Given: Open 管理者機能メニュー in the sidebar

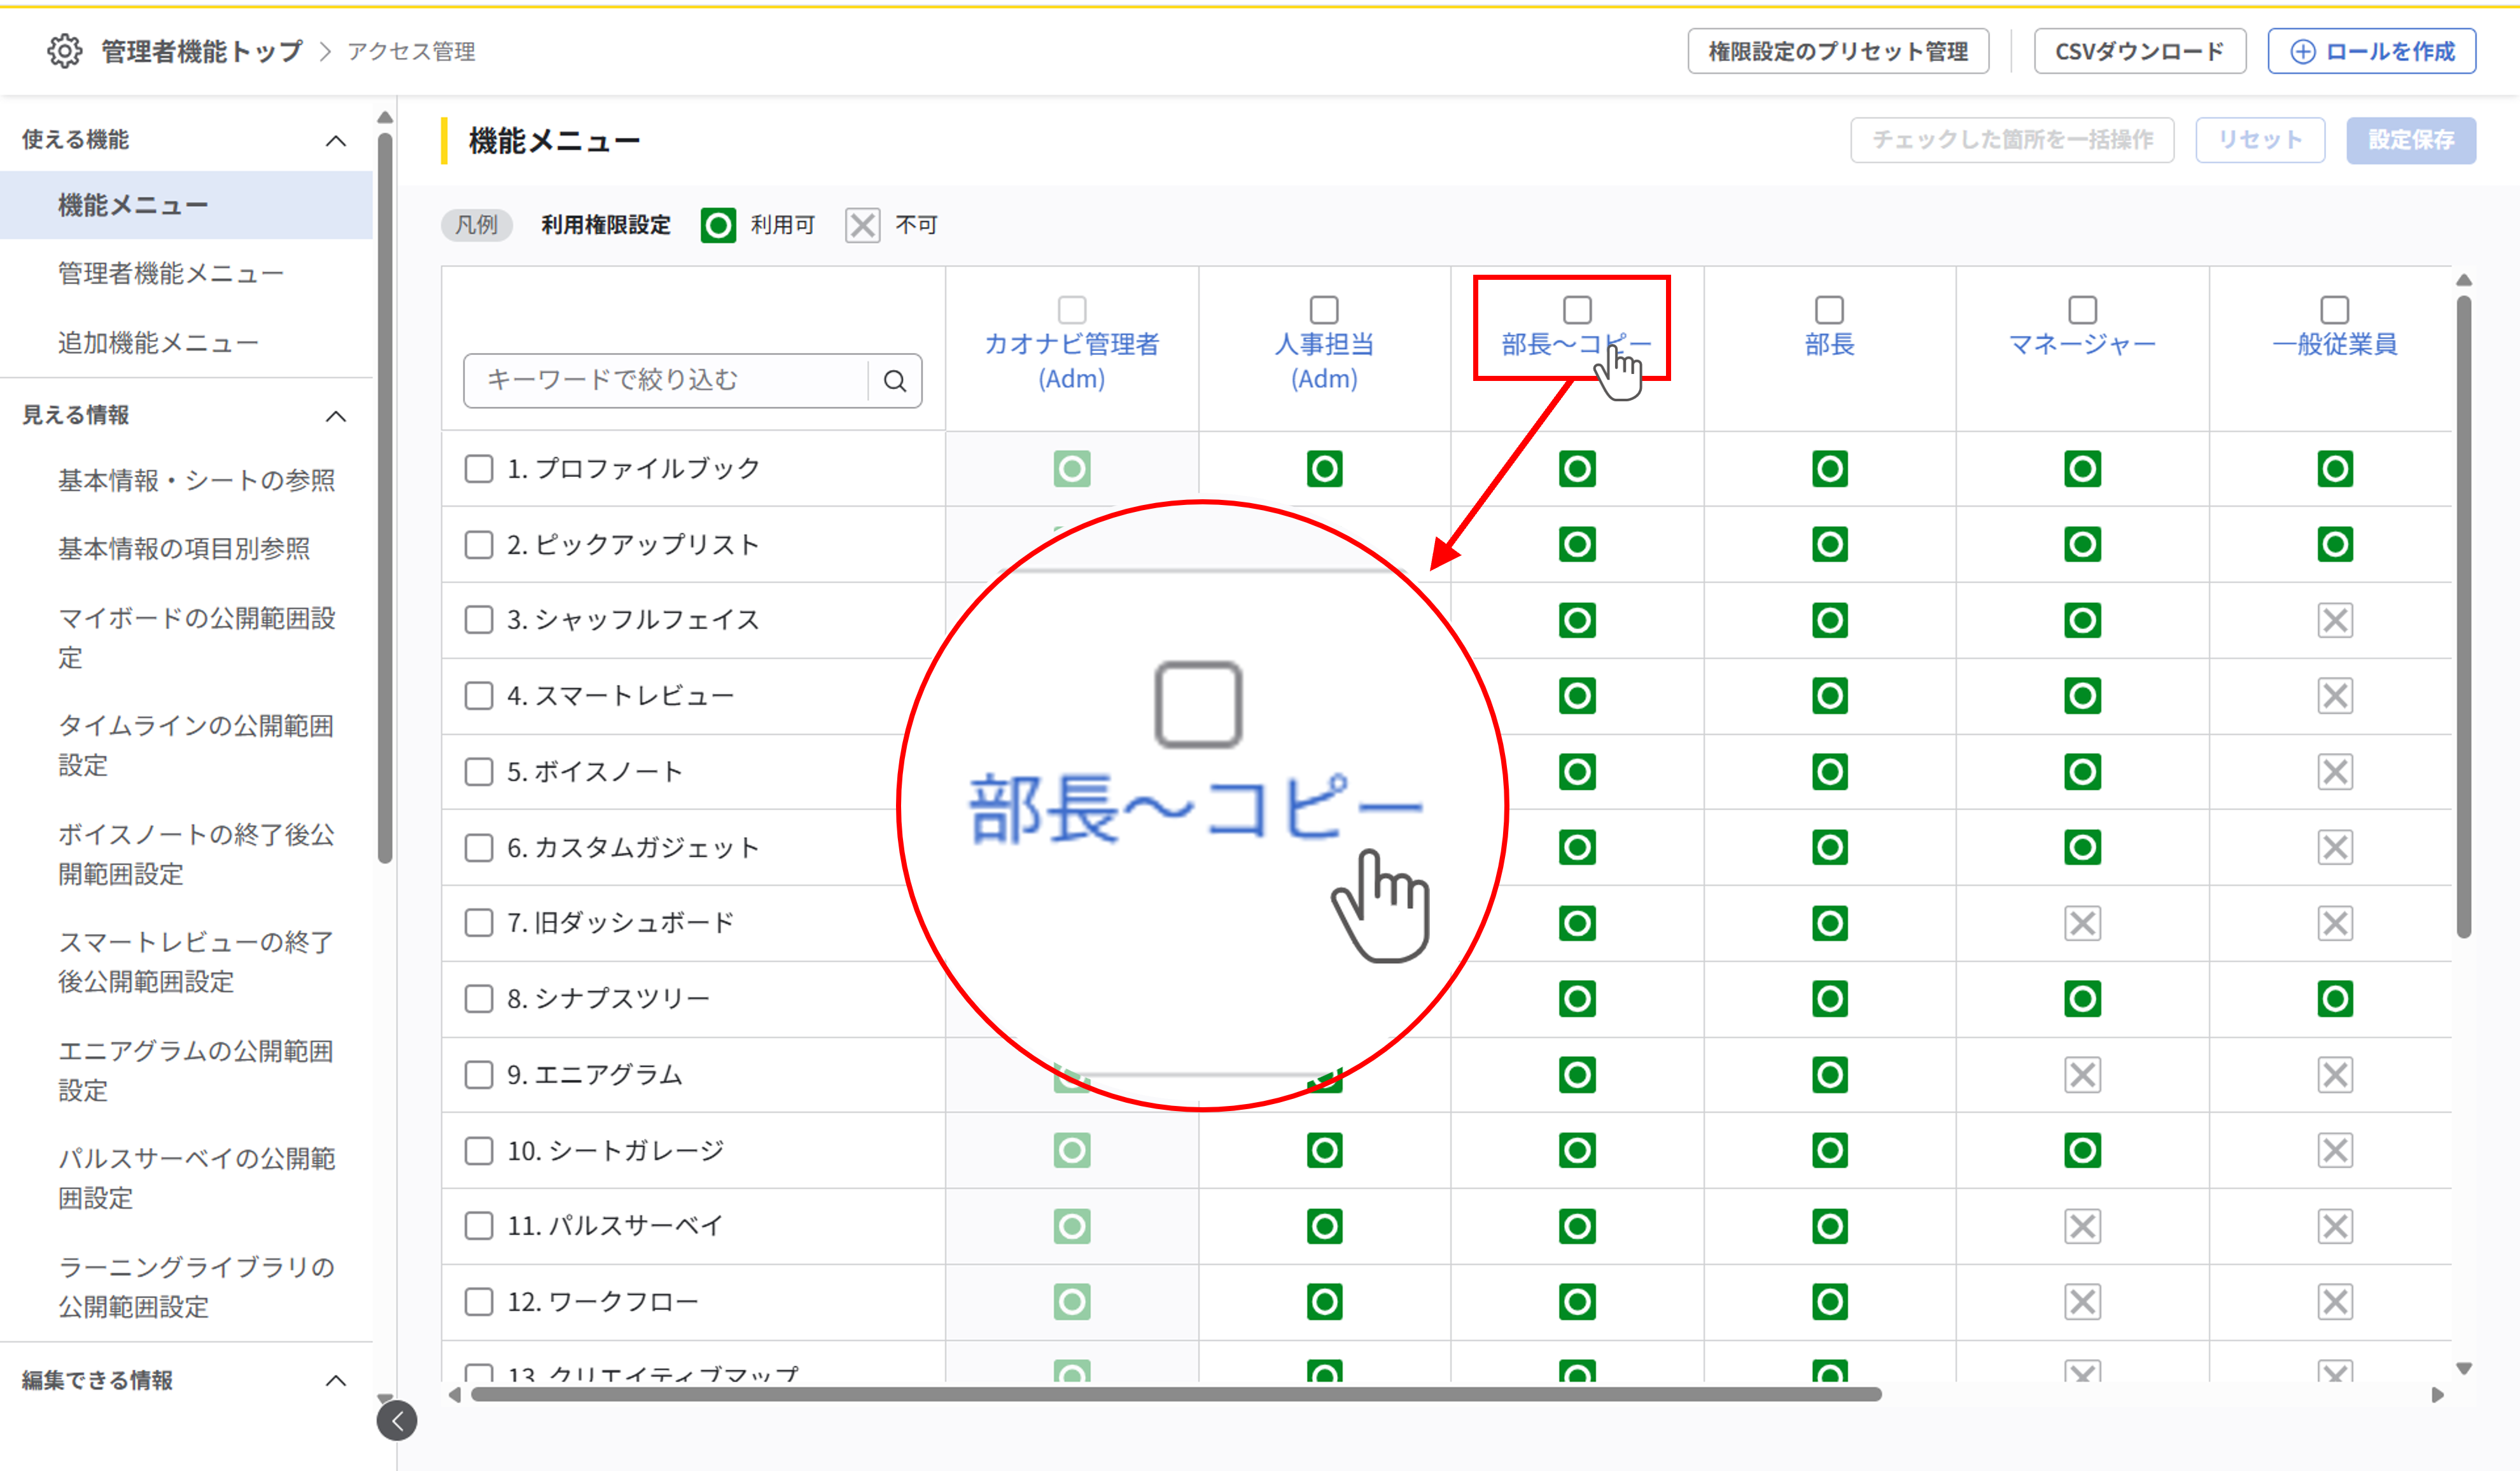Looking at the screenshot, I should (x=171, y=274).
